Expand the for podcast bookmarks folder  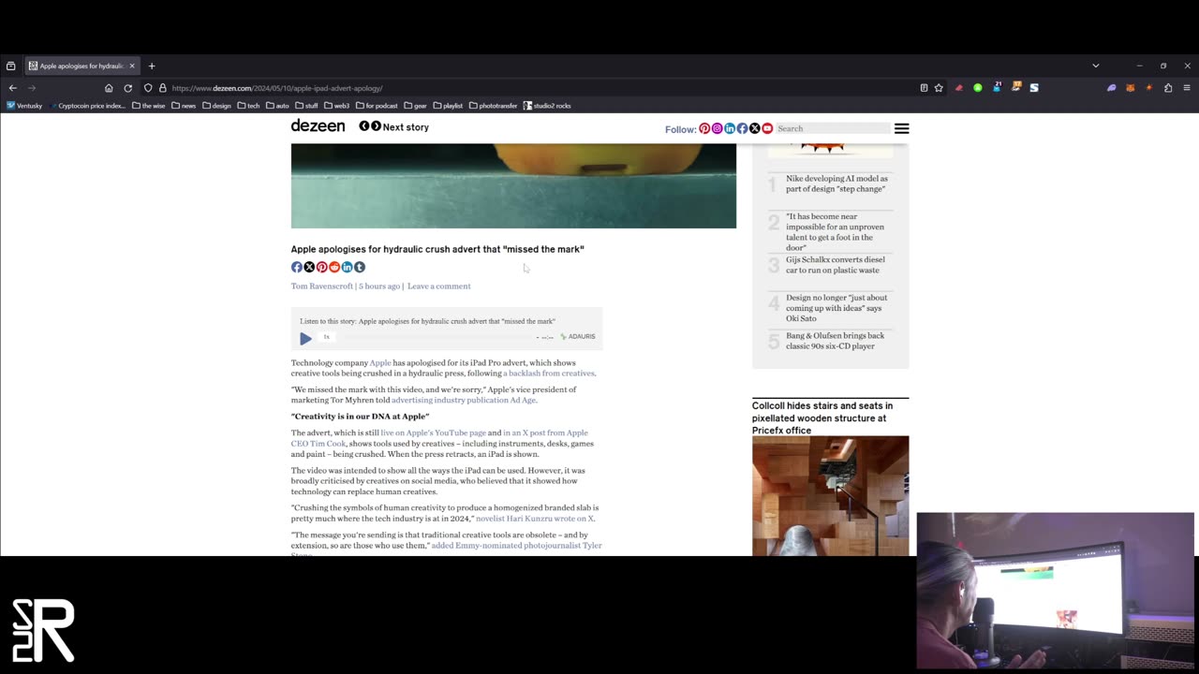tap(377, 106)
